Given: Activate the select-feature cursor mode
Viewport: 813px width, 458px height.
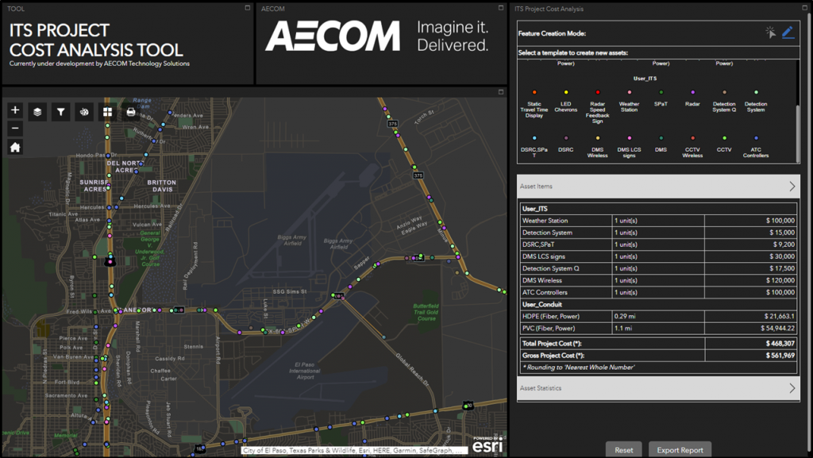Looking at the screenshot, I should 770,33.
